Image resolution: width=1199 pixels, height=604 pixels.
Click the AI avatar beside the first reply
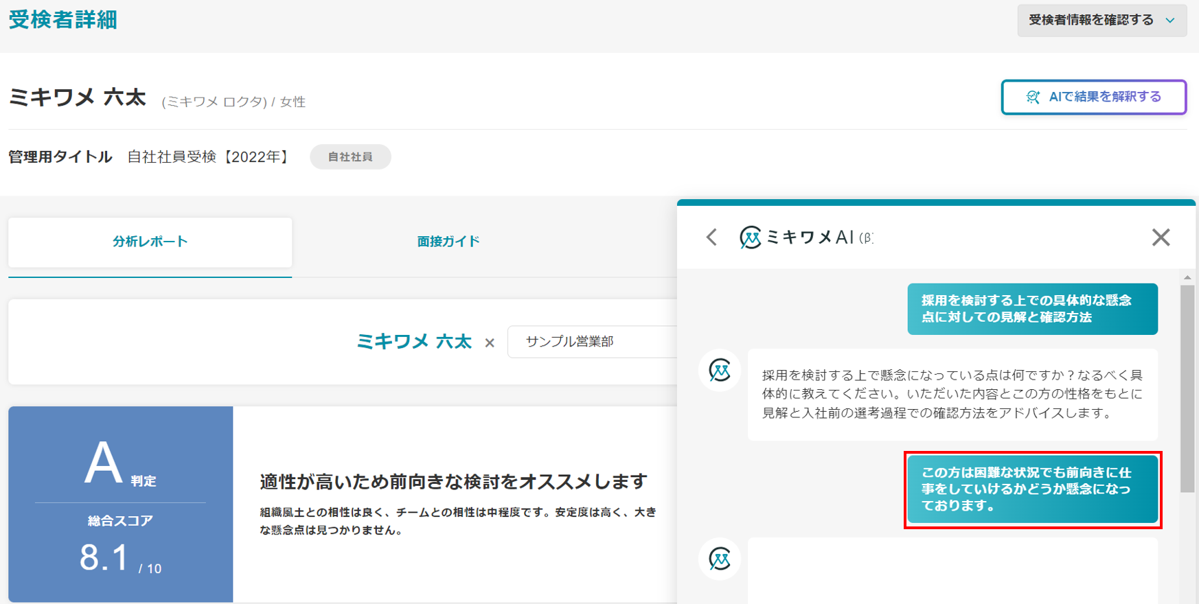pyautogui.click(x=720, y=371)
